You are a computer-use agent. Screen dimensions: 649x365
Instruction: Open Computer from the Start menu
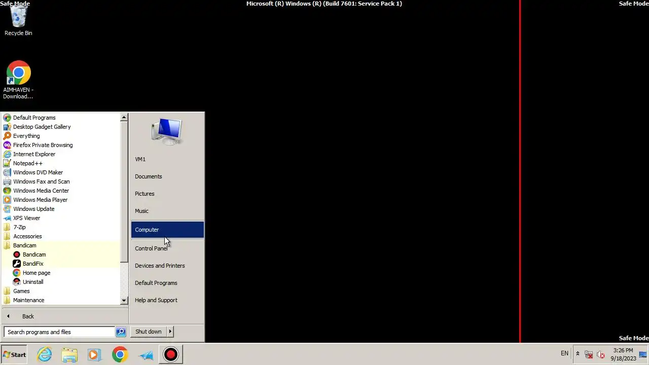point(167,230)
